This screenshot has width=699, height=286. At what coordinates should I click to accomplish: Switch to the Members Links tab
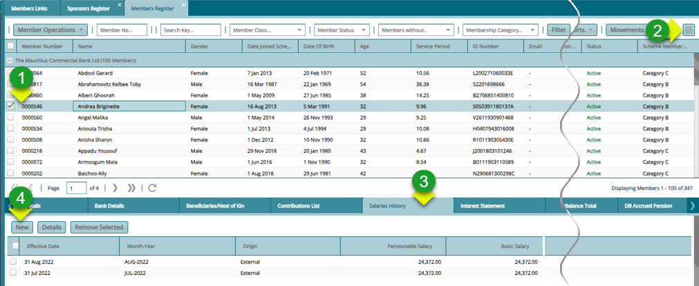[29, 8]
